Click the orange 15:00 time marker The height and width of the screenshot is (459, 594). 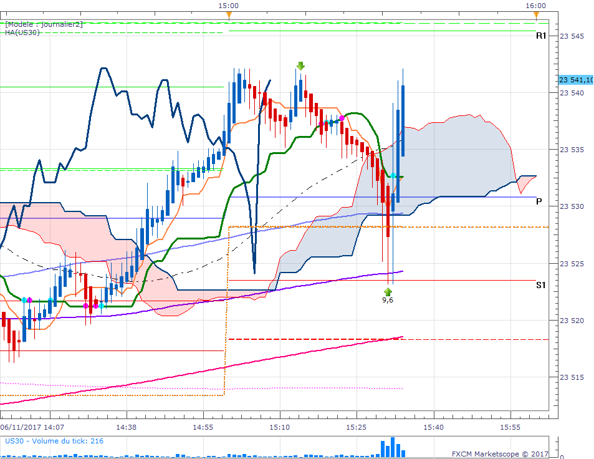pos(229,15)
